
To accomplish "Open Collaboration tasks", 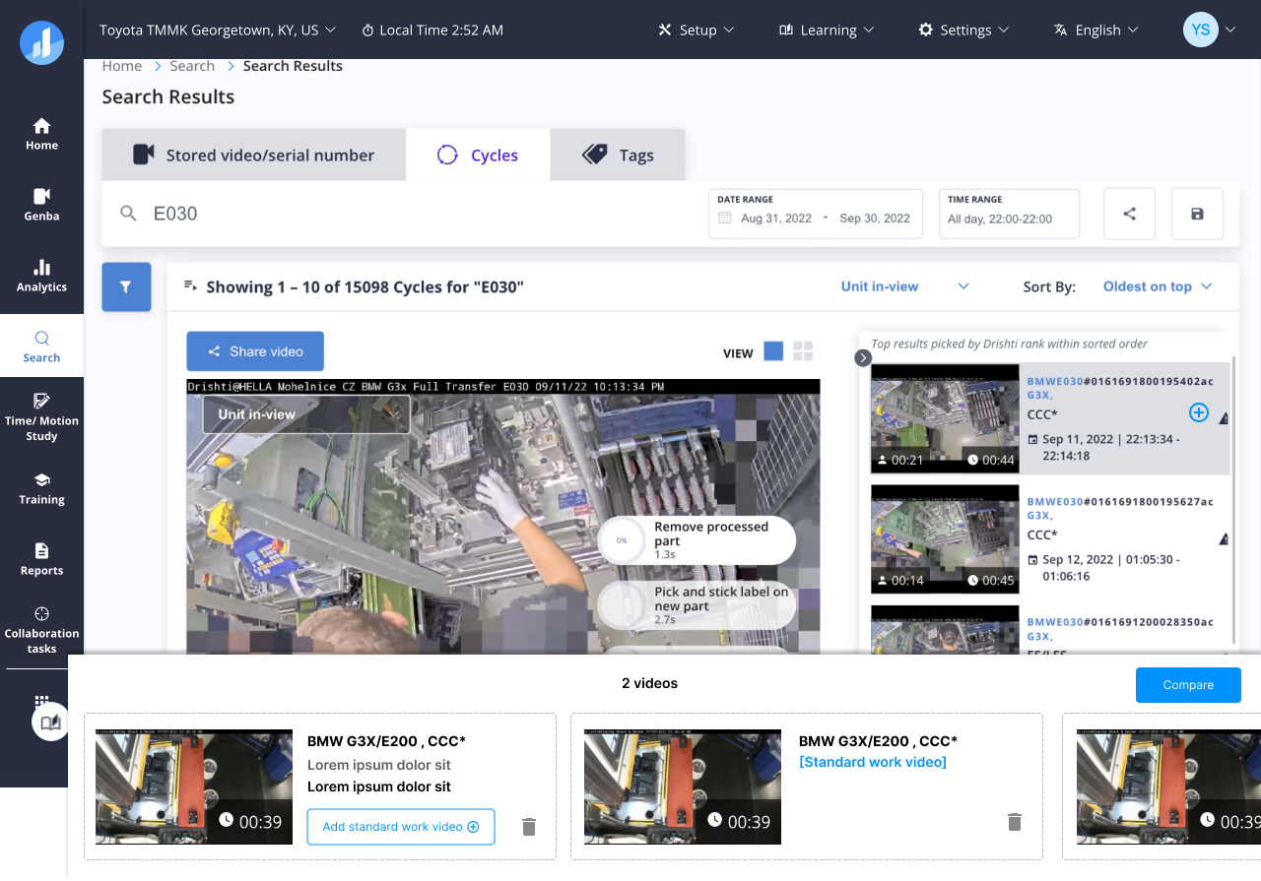I will tap(41, 630).
